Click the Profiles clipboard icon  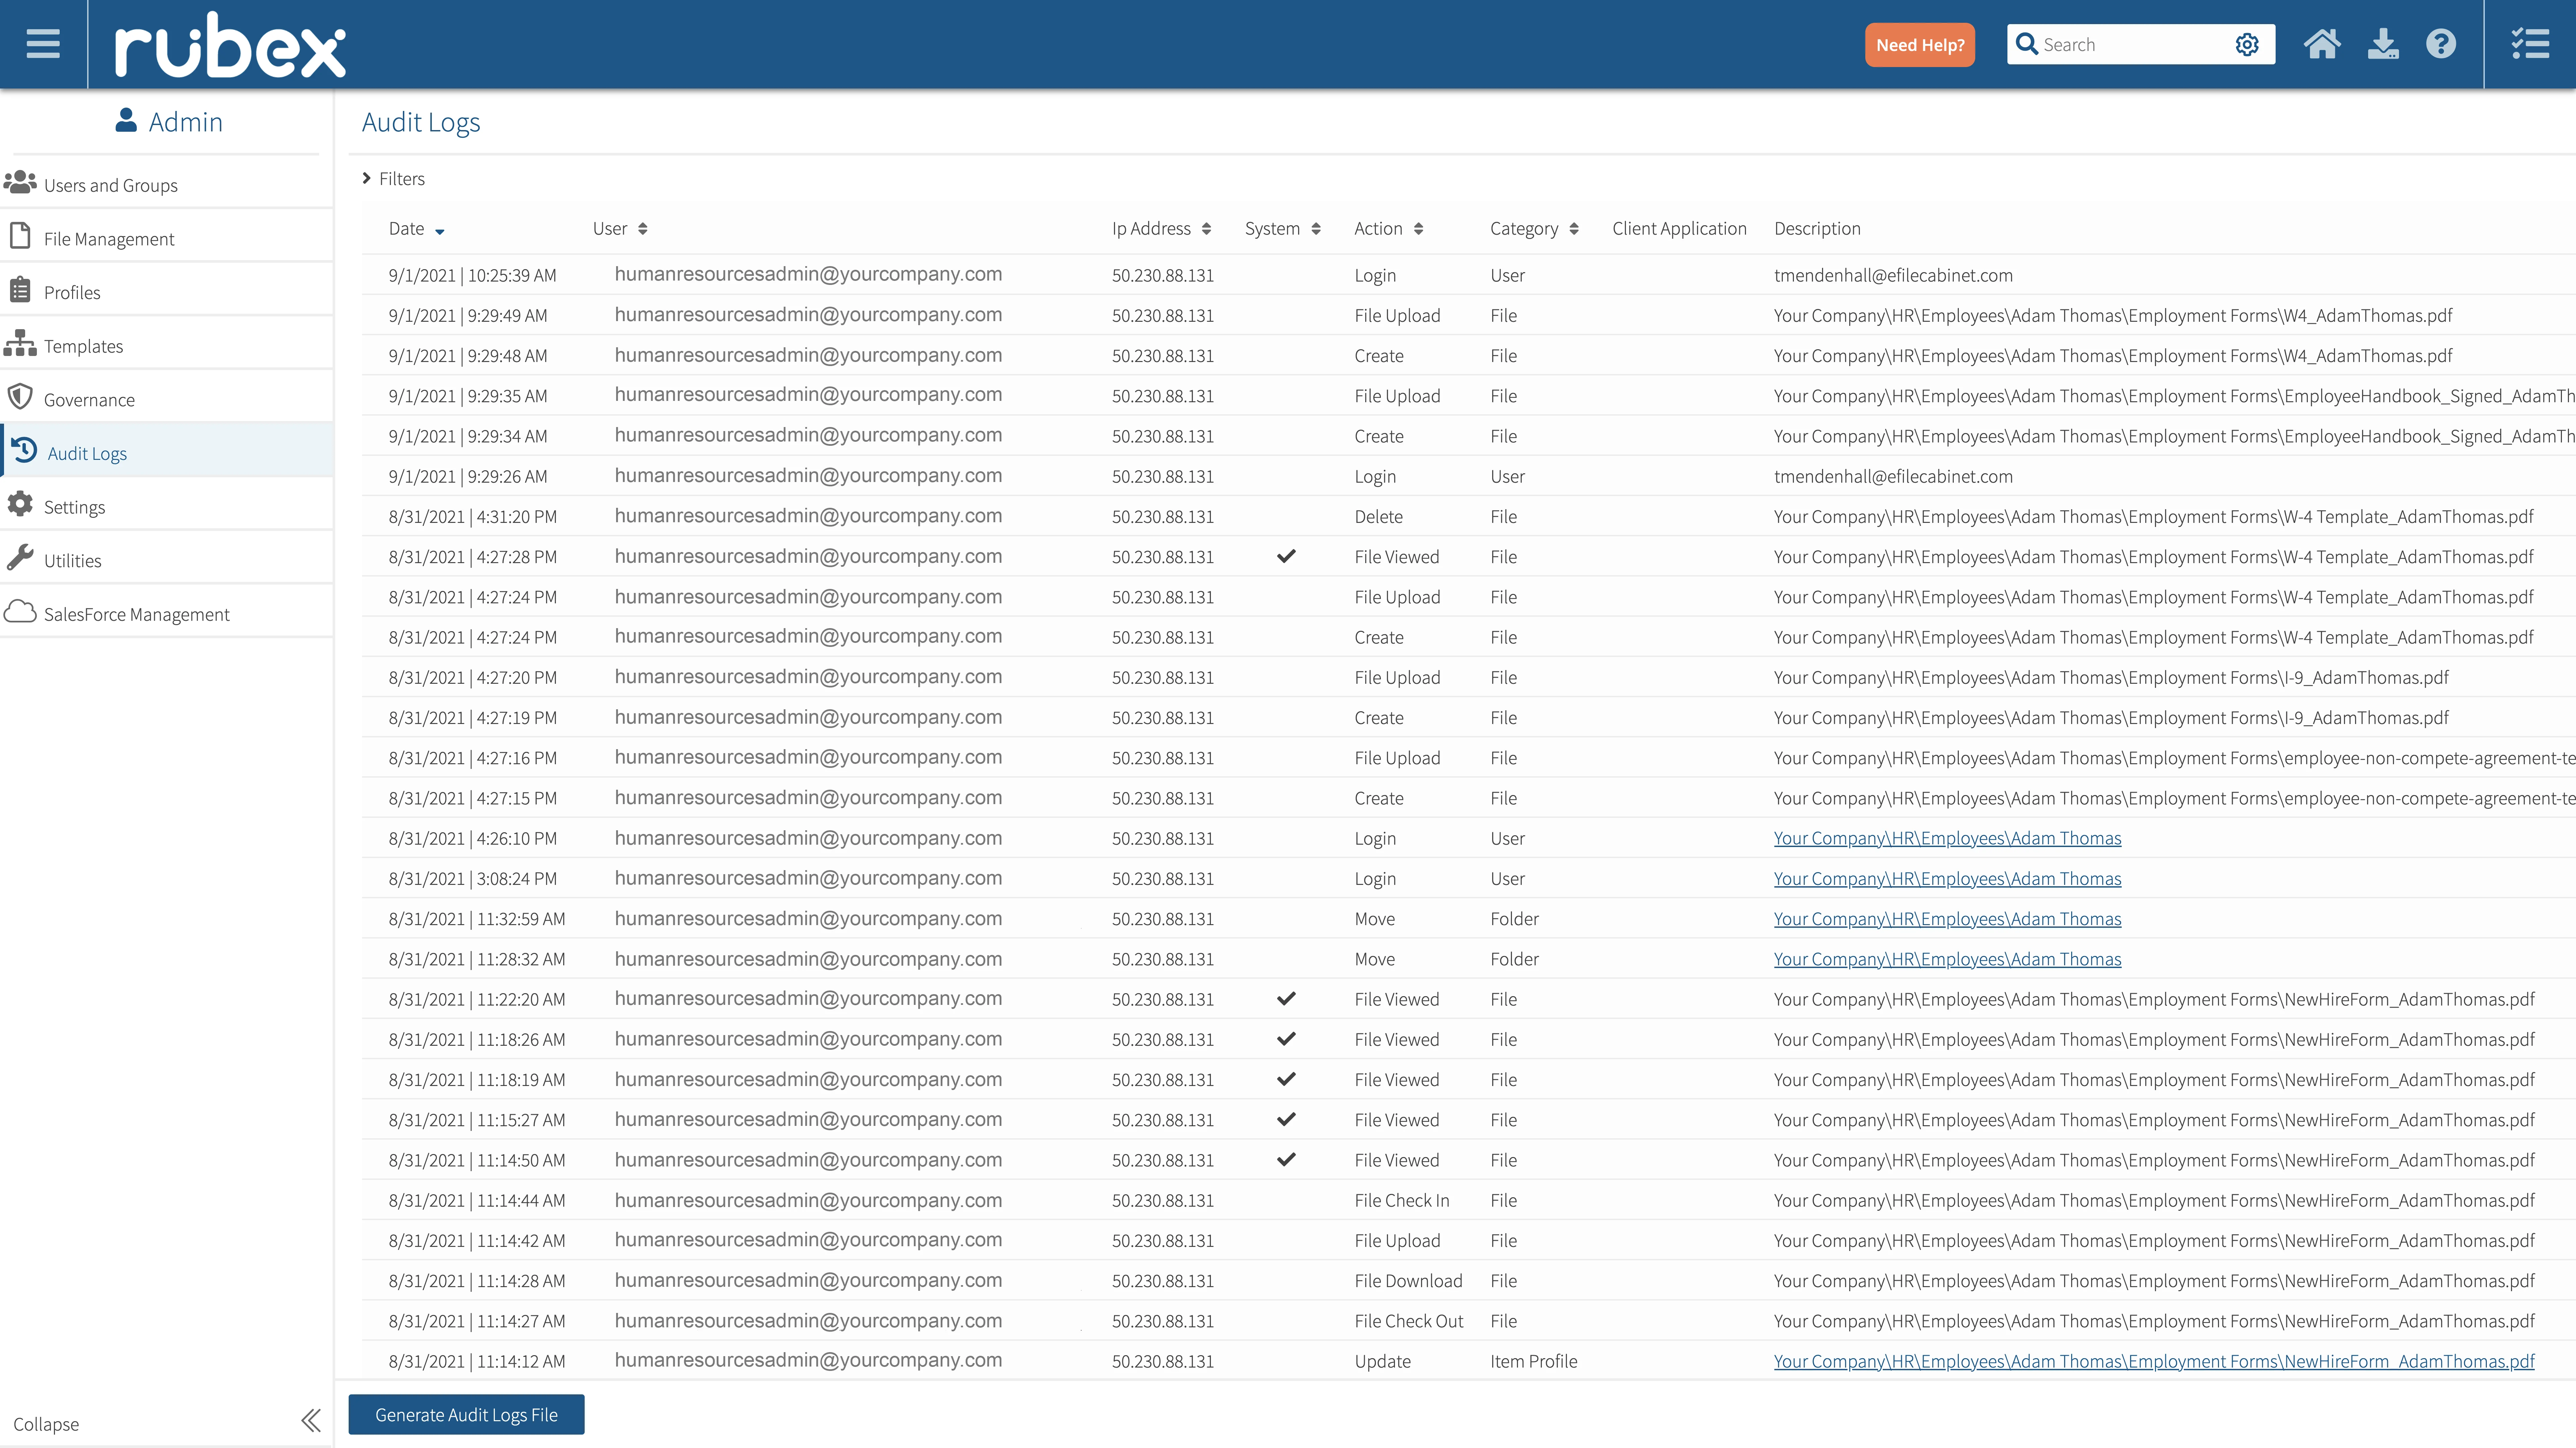(20, 290)
